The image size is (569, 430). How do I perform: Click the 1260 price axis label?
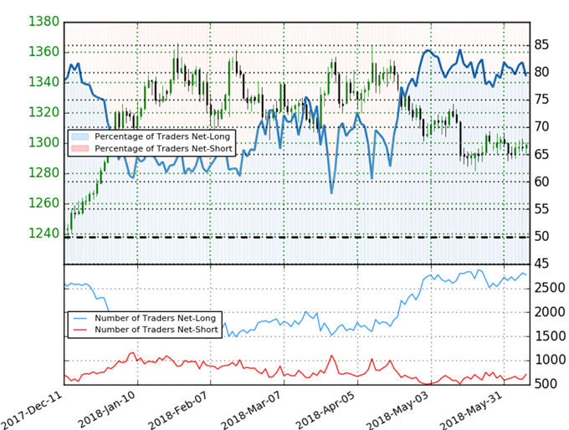(44, 202)
